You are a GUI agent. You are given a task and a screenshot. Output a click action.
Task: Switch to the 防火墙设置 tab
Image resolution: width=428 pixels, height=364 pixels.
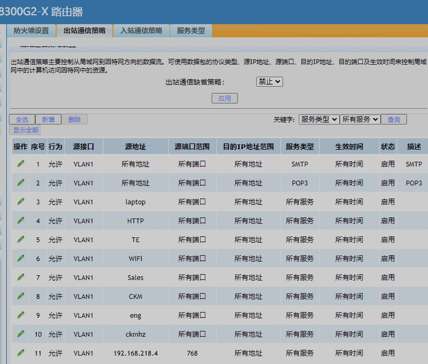[31, 31]
